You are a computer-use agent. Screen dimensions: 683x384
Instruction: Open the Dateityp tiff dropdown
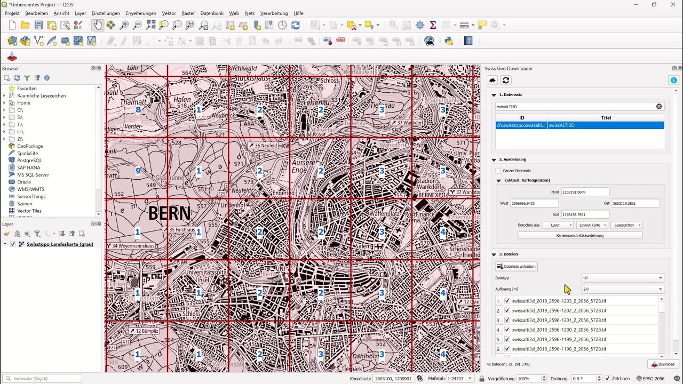coord(623,278)
